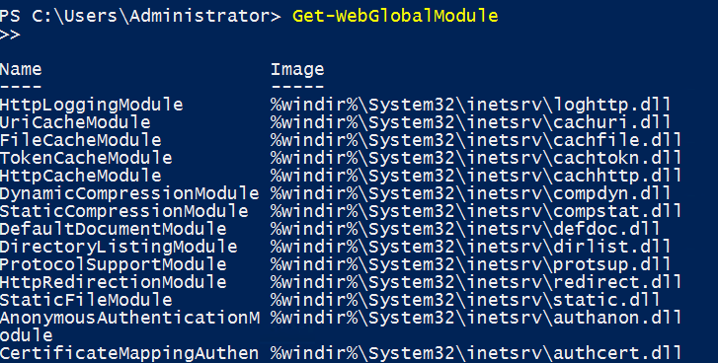Click the compdyn.dll image path
Screen dimensions: 718x363
(471, 193)
